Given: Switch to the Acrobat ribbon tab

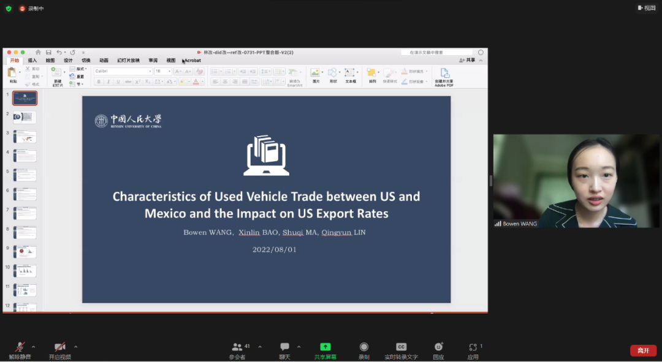Looking at the screenshot, I should point(192,60).
